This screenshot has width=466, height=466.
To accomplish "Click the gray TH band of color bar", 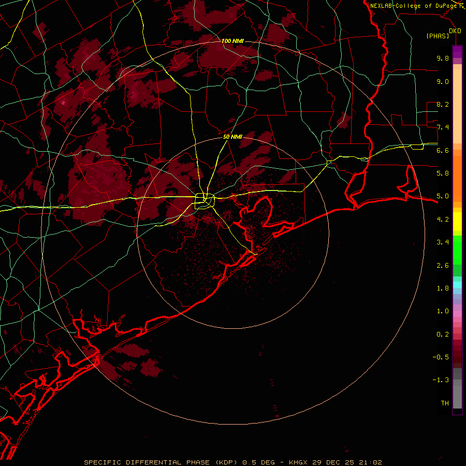I will pos(457,397).
